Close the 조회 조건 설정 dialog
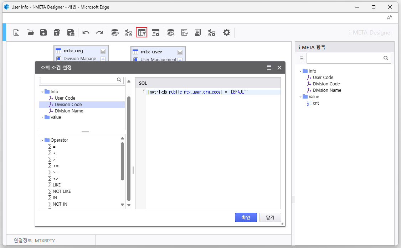Screen dimensions: 401x248 tap(279, 68)
